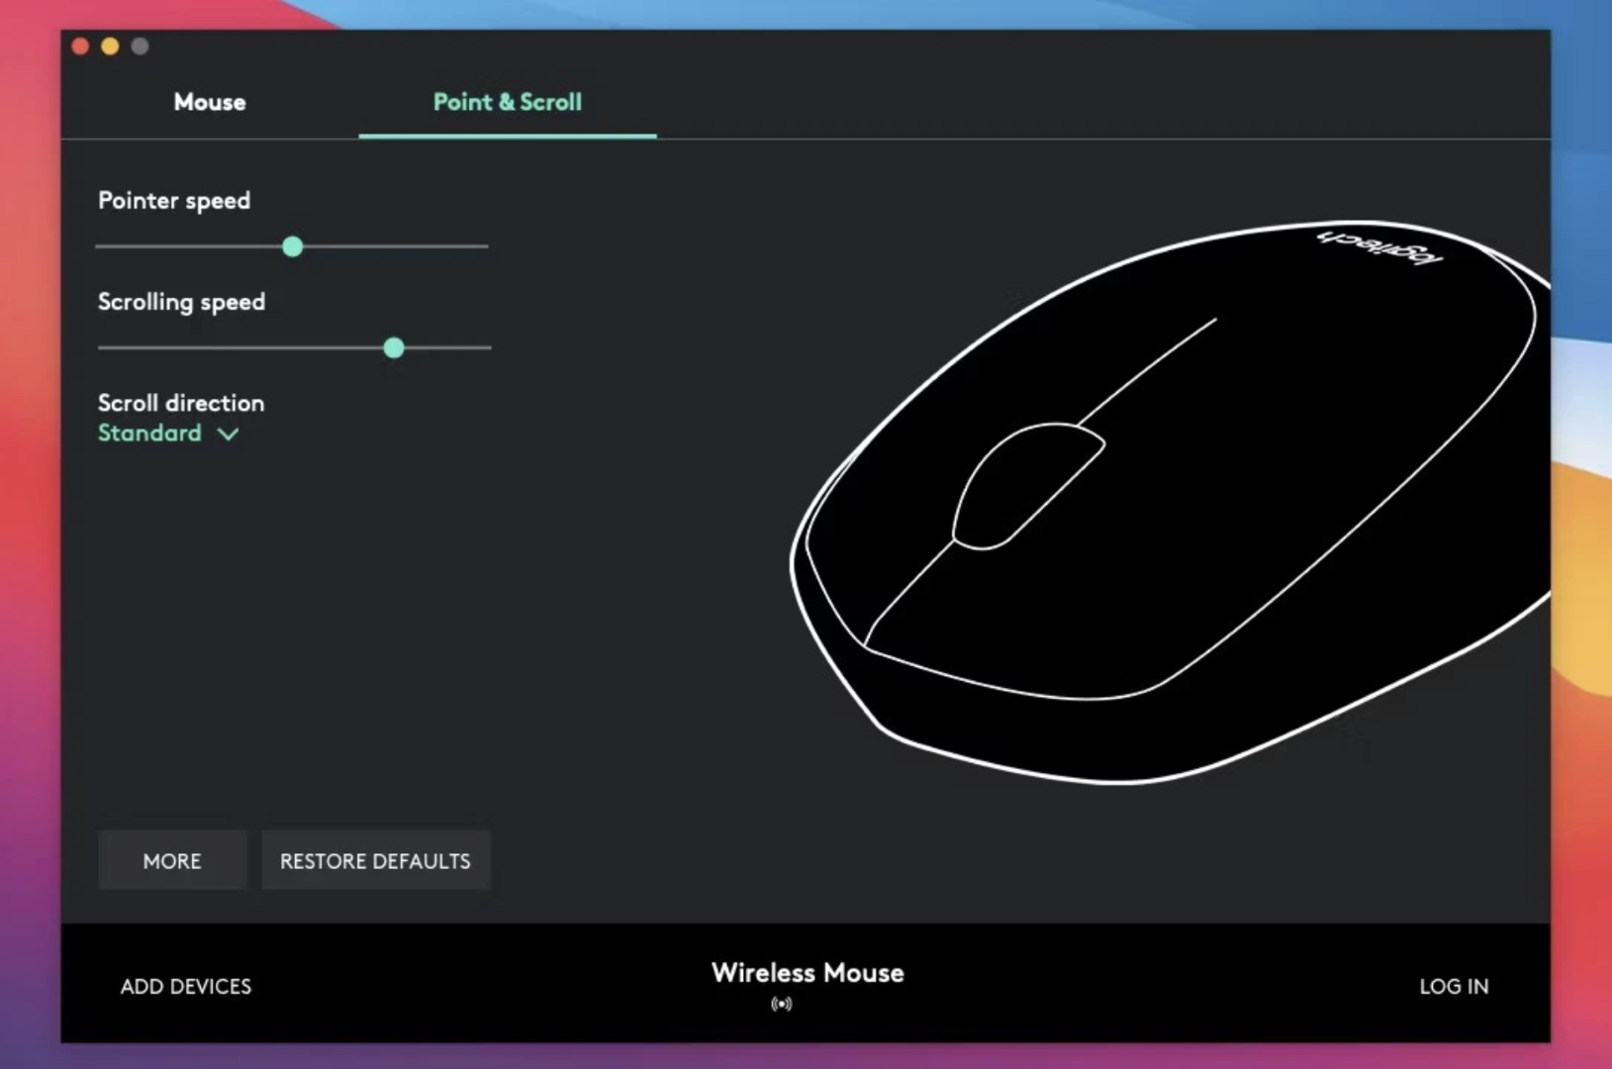Screen dimensions: 1612x1069
Task: Open ADD DEVICES
Action: (186, 987)
